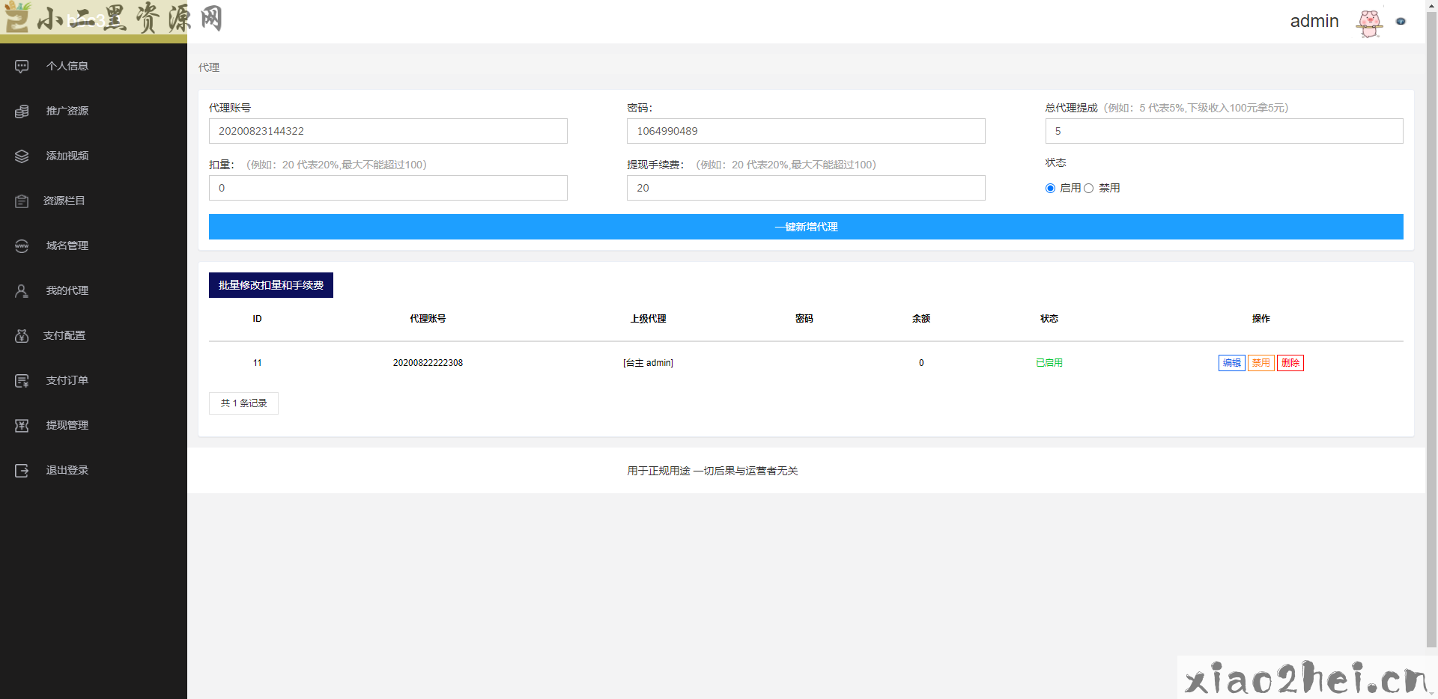Click the pig avatar image

(1369, 22)
